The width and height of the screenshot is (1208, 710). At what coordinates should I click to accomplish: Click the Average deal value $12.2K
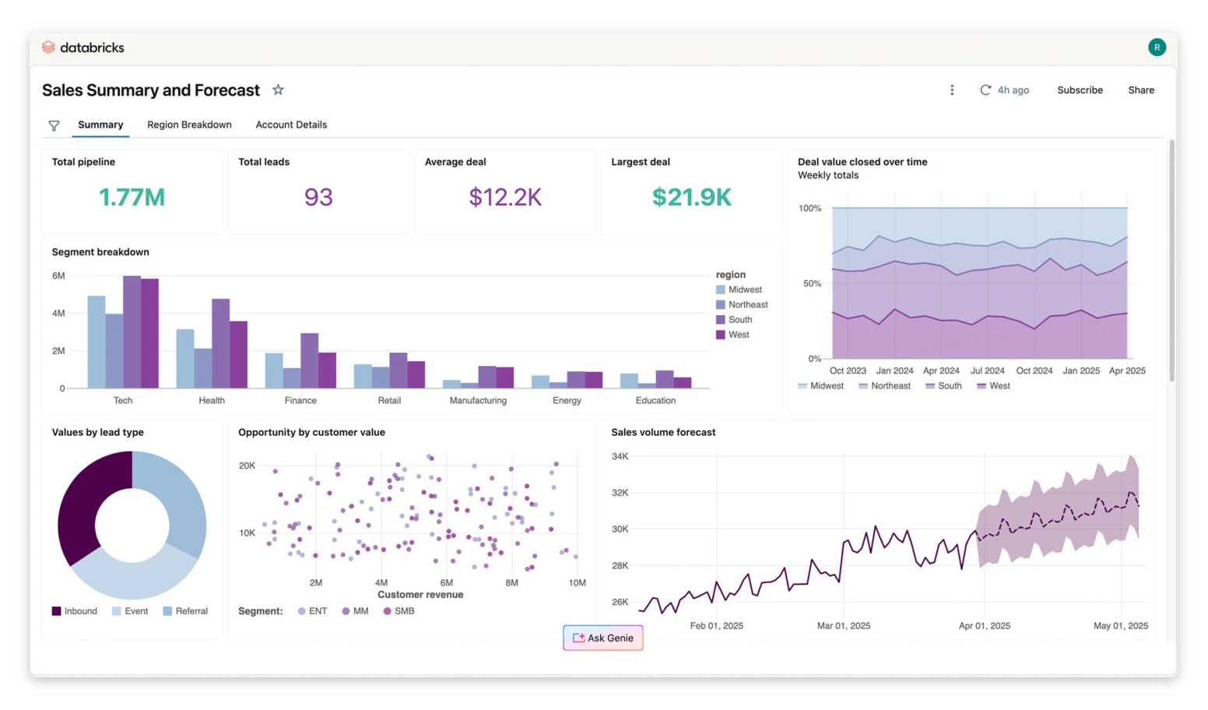505,197
